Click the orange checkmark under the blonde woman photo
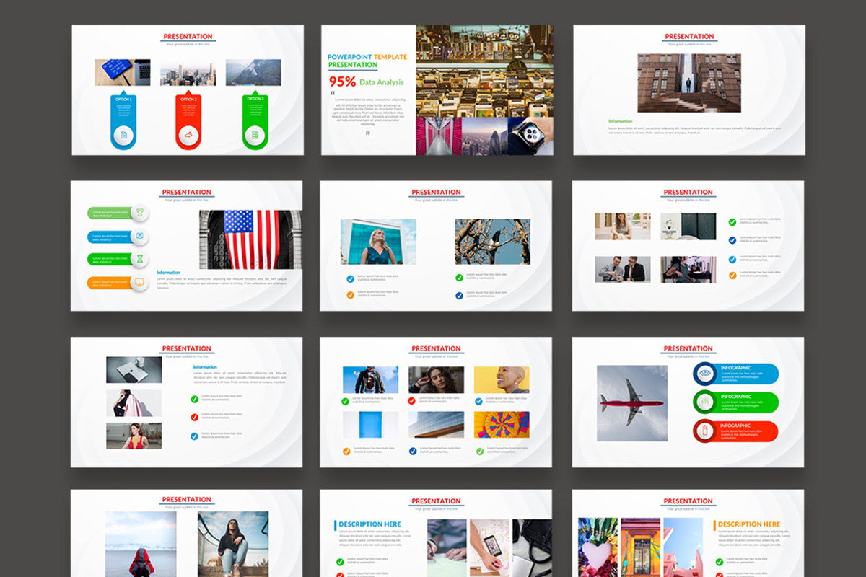Screen dimensions: 866x577 [x=350, y=294]
